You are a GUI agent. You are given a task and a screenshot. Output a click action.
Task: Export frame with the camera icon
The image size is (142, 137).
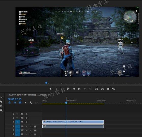click(108, 89)
